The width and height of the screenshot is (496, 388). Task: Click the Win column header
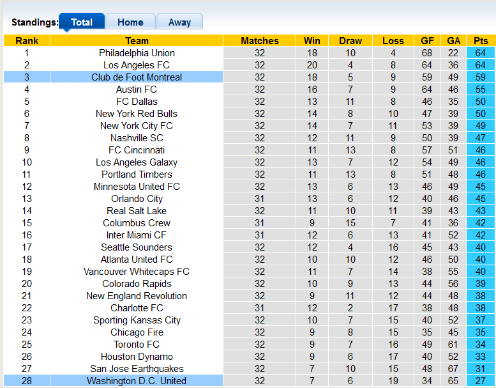(312, 41)
